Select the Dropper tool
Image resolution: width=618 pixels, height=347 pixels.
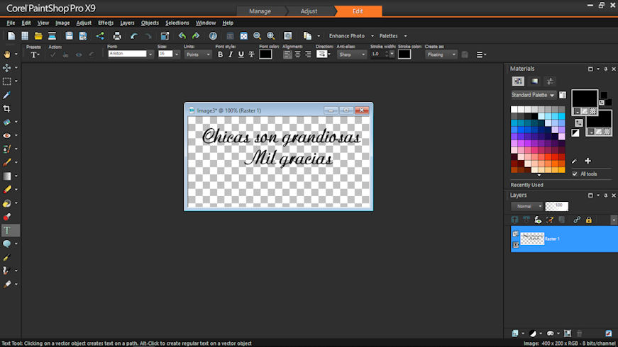point(7,95)
